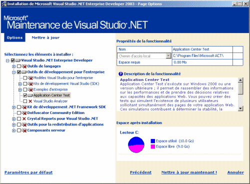Enable the Dotfuscator Community Edition checkbox
Image resolution: width=250 pixels, height=184 pixels.
click(x=19, y=113)
